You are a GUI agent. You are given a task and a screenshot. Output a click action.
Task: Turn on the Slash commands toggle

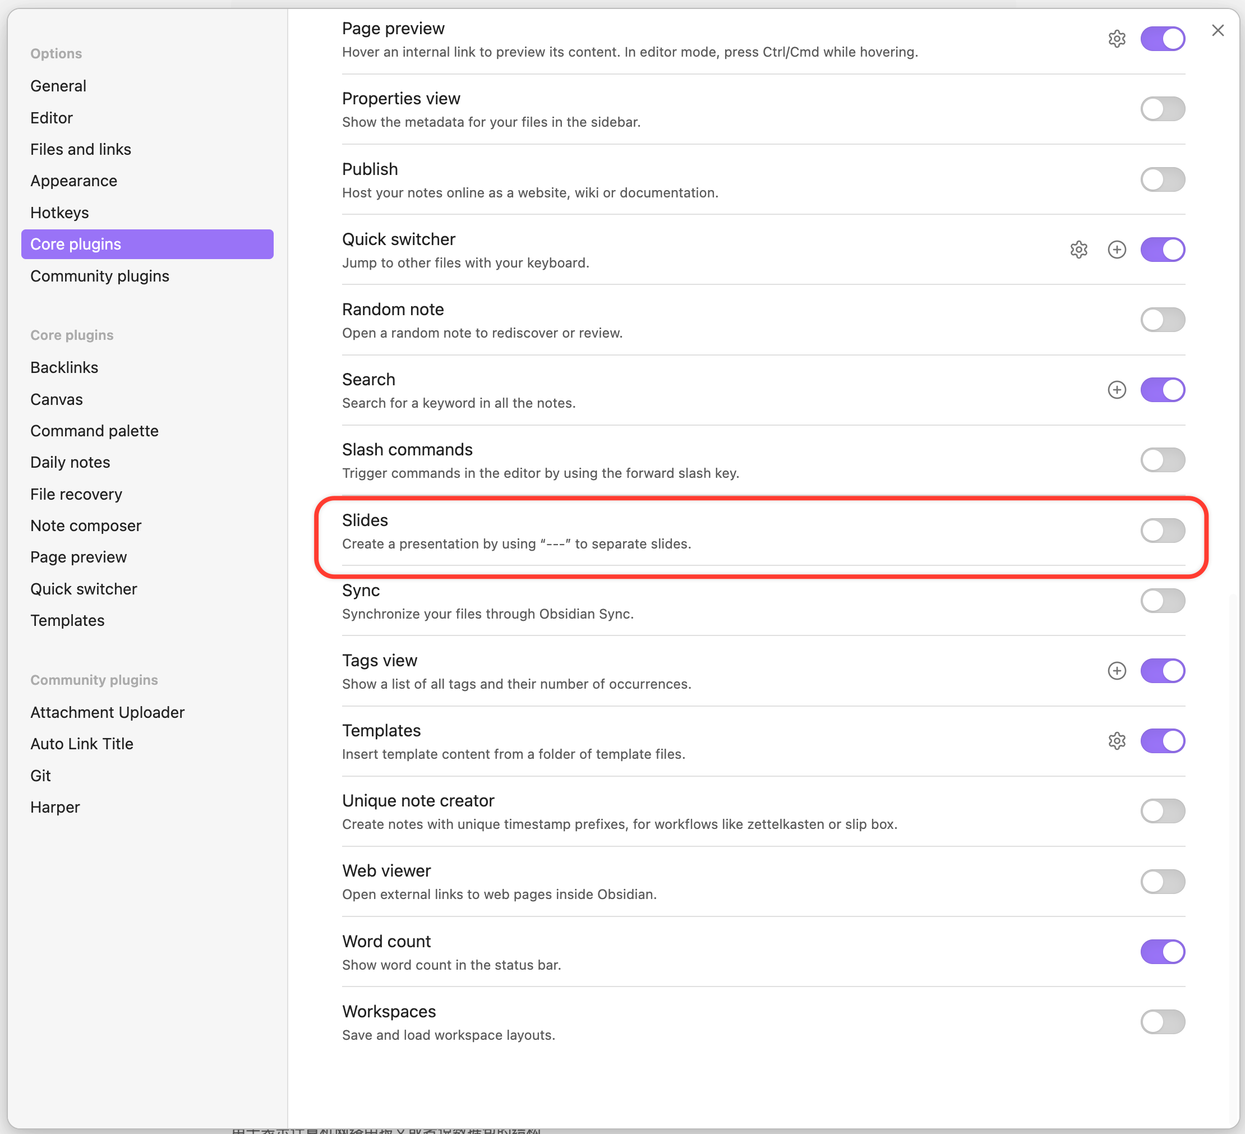[1162, 460]
